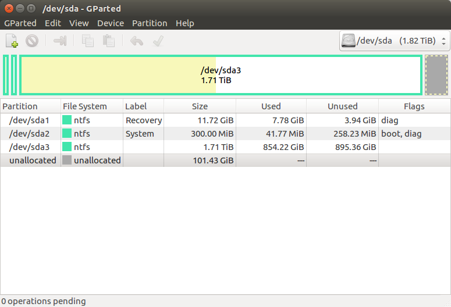Click the Delete partition icon
This screenshot has width=451, height=307.
[32, 41]
